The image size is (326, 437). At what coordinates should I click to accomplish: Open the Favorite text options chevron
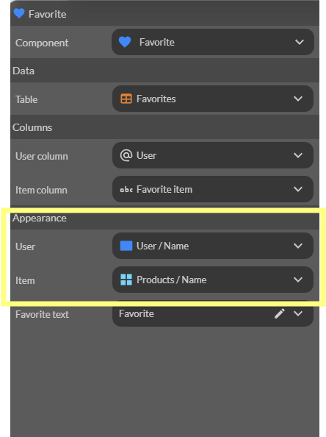(298, 313)
